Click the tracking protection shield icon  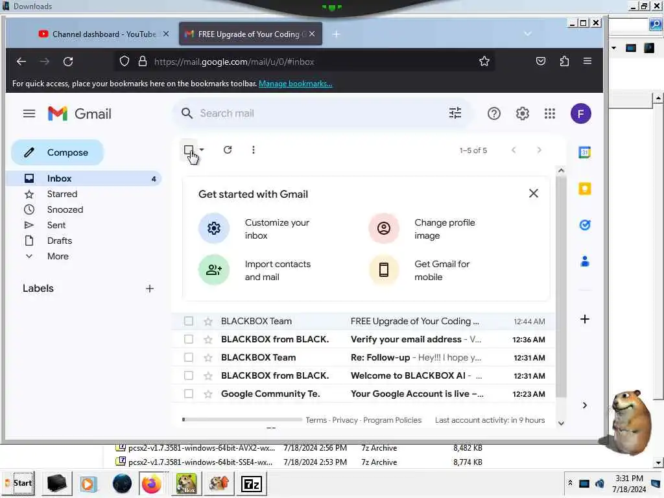click(x=124, y=62)
